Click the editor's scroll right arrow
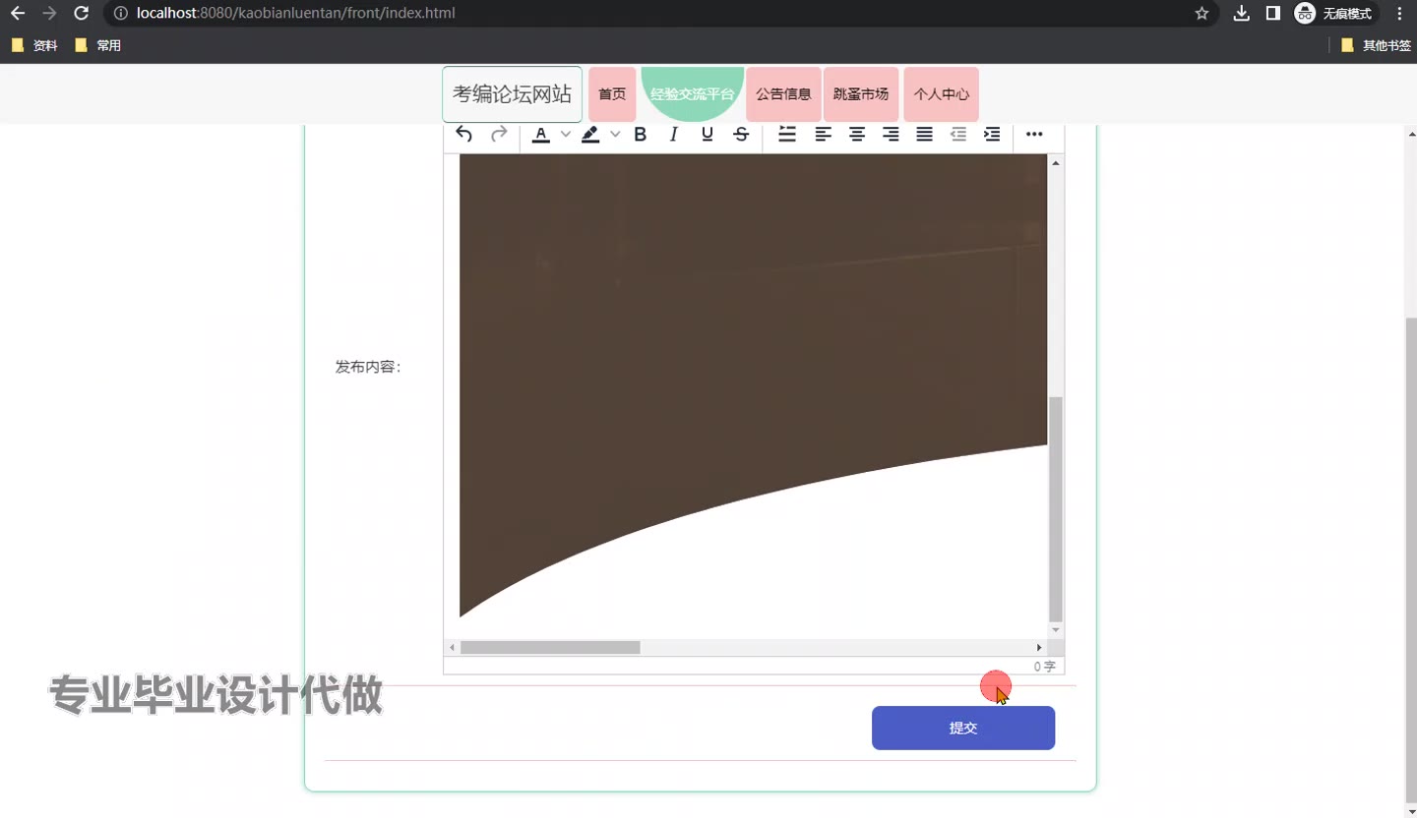This screenshot has width=1417, height=818. point(1039,647)
